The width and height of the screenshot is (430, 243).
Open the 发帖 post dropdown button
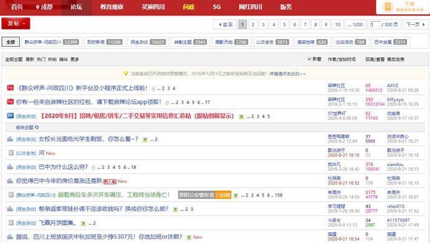click(16, 24)
